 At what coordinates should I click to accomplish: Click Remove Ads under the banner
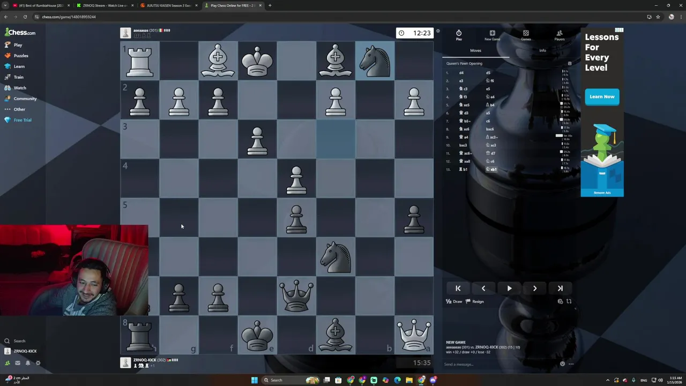pyautogui.click(x=602, y=192)
